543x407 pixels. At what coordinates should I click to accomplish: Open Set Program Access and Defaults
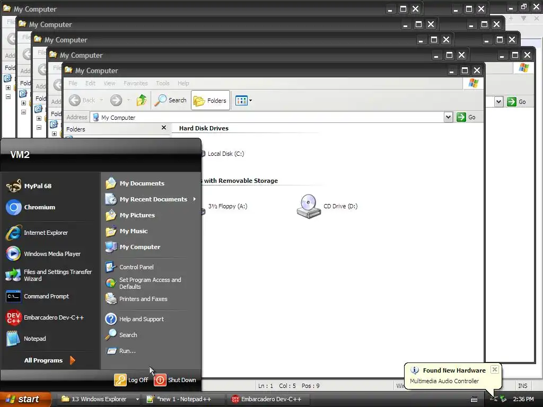[143, 283]
